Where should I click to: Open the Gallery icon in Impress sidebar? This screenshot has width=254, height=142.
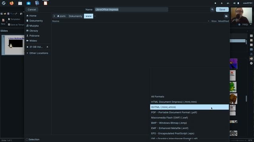[251, 59]
